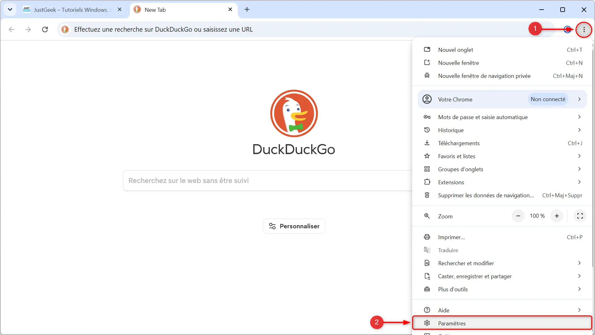Click the Paramètres gear icon

[427, 323]
